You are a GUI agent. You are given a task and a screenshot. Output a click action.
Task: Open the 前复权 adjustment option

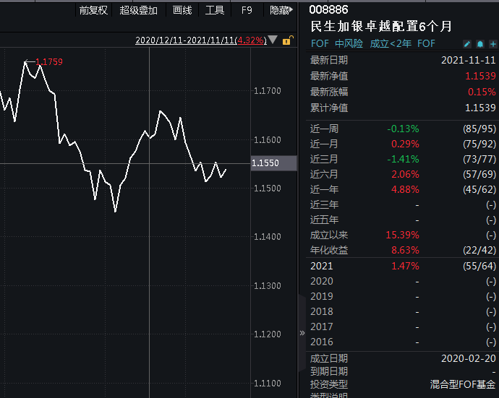click(93, 10)
